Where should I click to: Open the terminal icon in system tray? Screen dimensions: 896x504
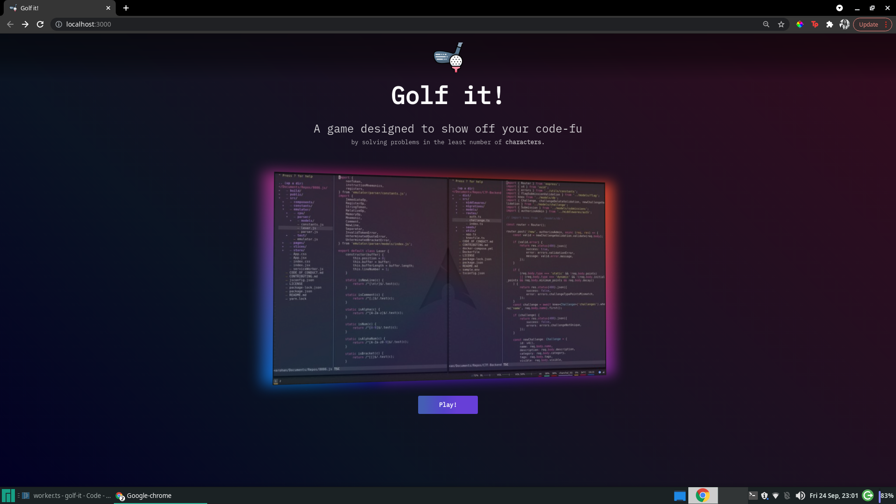753,496
